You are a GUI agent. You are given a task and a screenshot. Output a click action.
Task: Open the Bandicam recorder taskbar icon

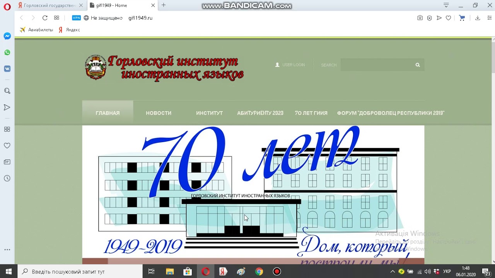(x=277, y=271)
